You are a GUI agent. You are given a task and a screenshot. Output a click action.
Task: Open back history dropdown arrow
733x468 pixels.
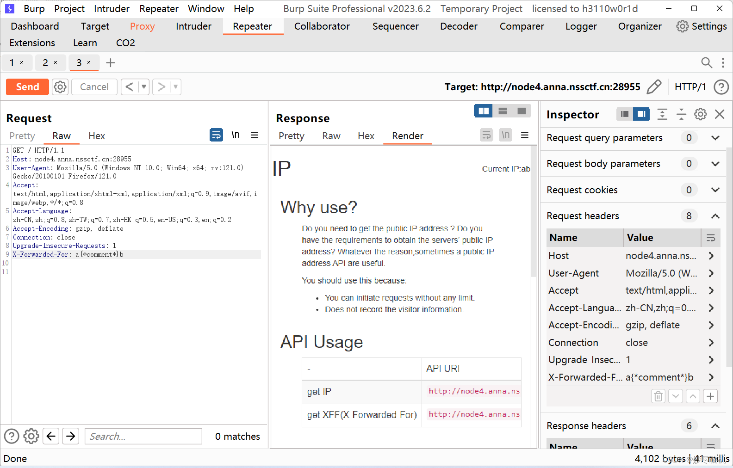[144, 87]
